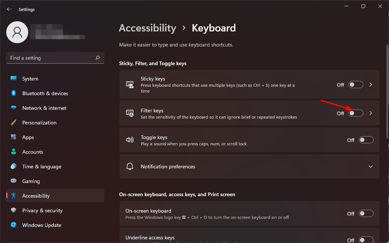Screen dimensions: 389x243
Task: Click the Sticky keys keyboard icon
Action: pyautogui.click(x=130, y=85)
